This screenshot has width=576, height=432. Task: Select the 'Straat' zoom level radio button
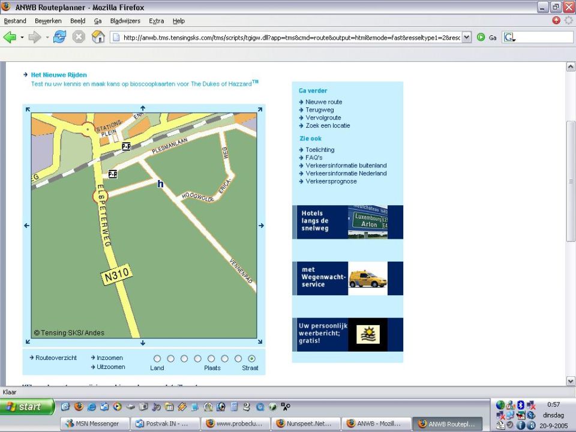[251, 359]
